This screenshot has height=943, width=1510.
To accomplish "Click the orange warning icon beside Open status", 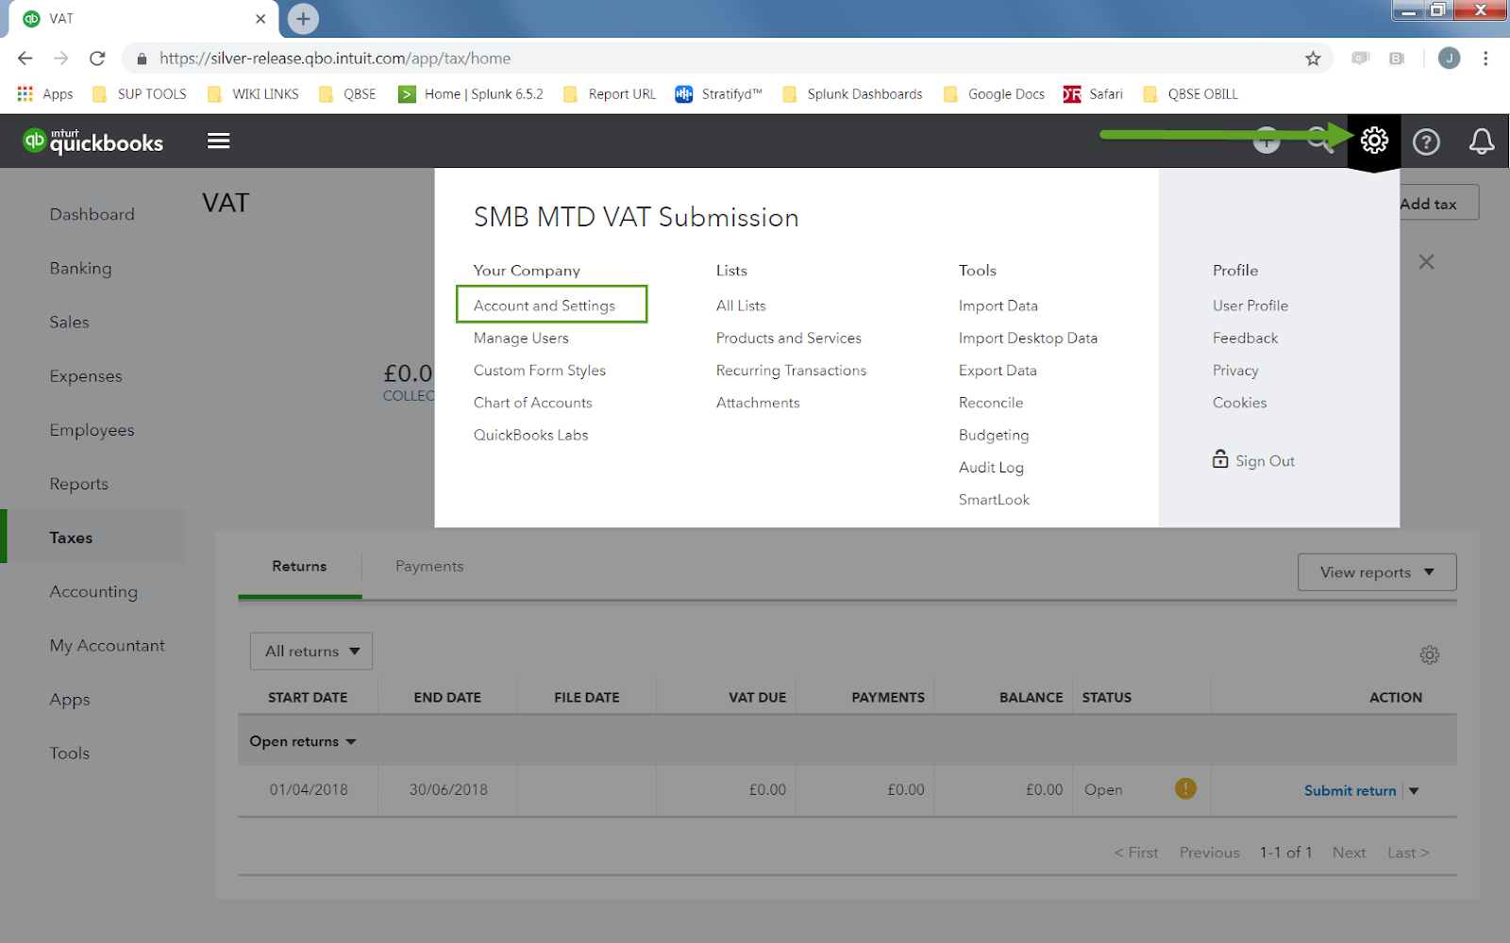I will 1185,788.
